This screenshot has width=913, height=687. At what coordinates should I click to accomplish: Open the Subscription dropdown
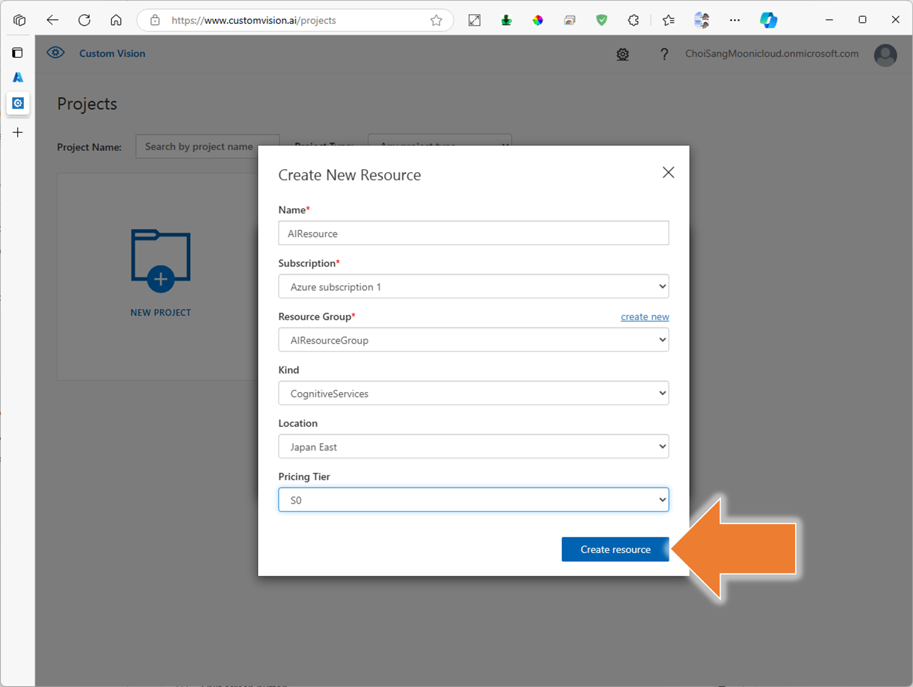point(473,286)
